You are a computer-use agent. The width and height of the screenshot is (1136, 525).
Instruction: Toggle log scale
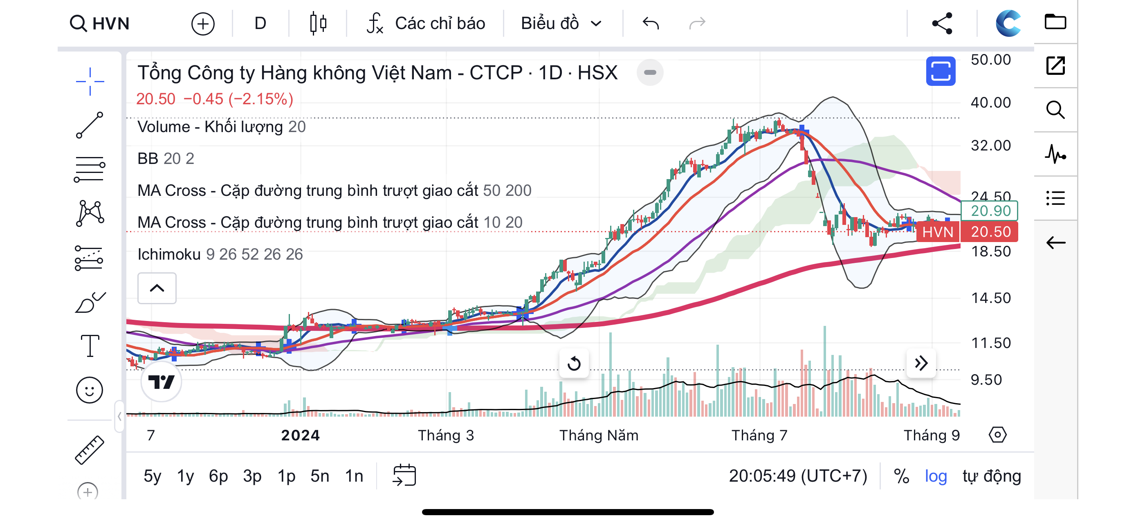935,476
